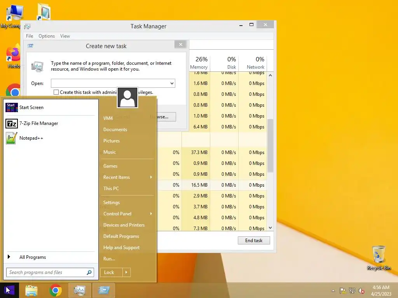This screenshot has height=298, width=398.
Task: Select process row with 16.5 MB memory
Action: (x=212, y=185)
